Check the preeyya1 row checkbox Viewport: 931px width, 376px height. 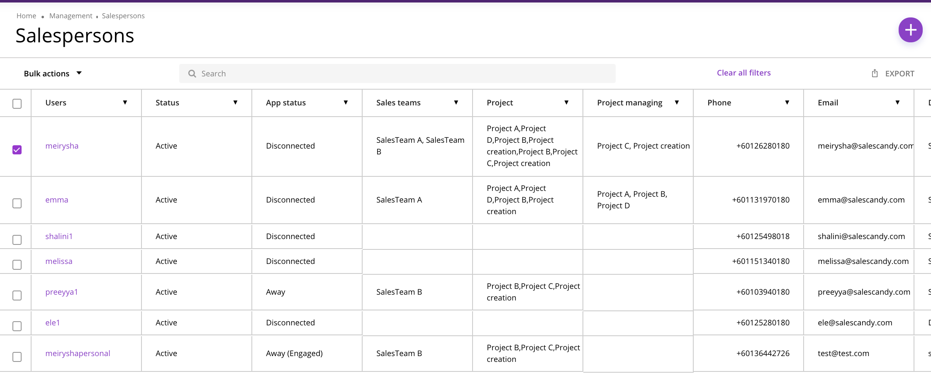pos(17,295)
